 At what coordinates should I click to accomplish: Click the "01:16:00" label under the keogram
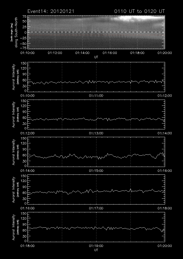[x=110, y=53]
